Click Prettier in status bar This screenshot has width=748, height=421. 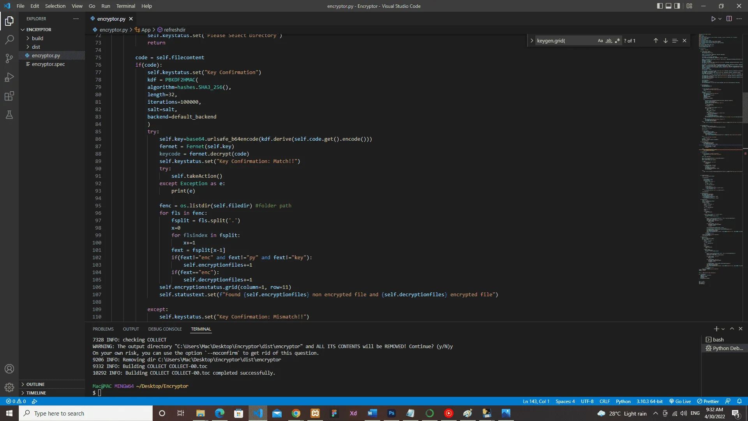point(708,401)
